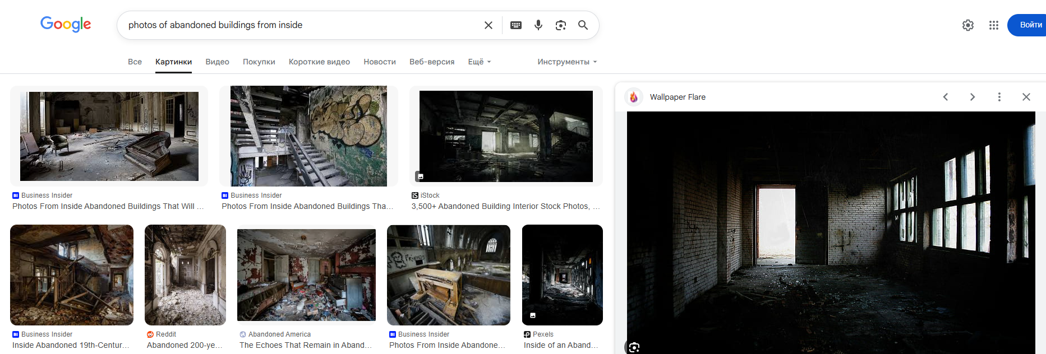The image size is (1046, 354).
Task: Go to previous image in preview panel
Action: (x=946, y=97)
